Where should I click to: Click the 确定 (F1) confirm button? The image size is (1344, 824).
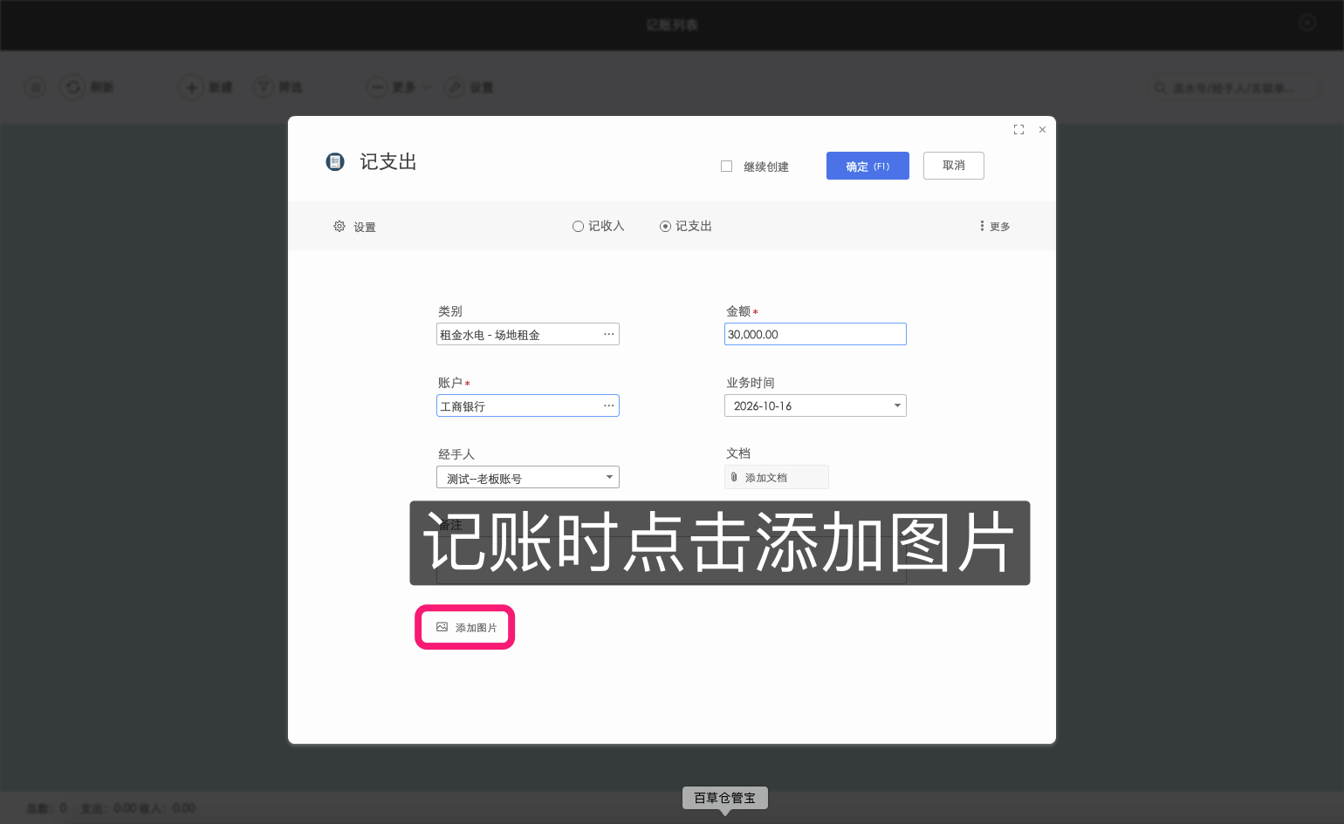tap(867, 166)
